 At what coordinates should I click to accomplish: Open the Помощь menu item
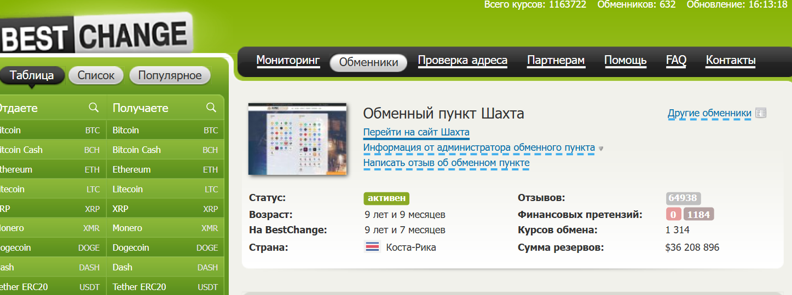tap(625, 61)
